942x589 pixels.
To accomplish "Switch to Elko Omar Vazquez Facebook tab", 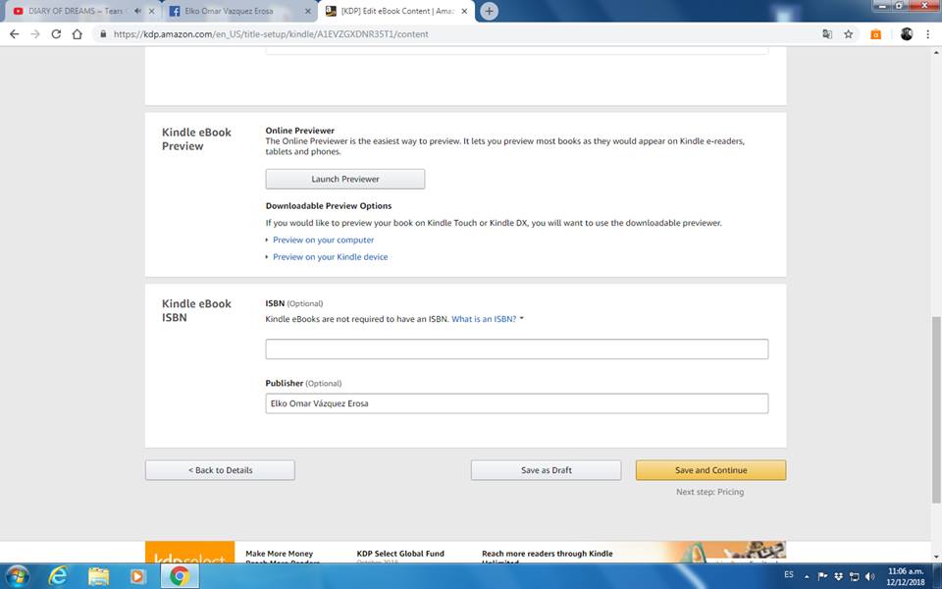I will click(x=235, y=12).
